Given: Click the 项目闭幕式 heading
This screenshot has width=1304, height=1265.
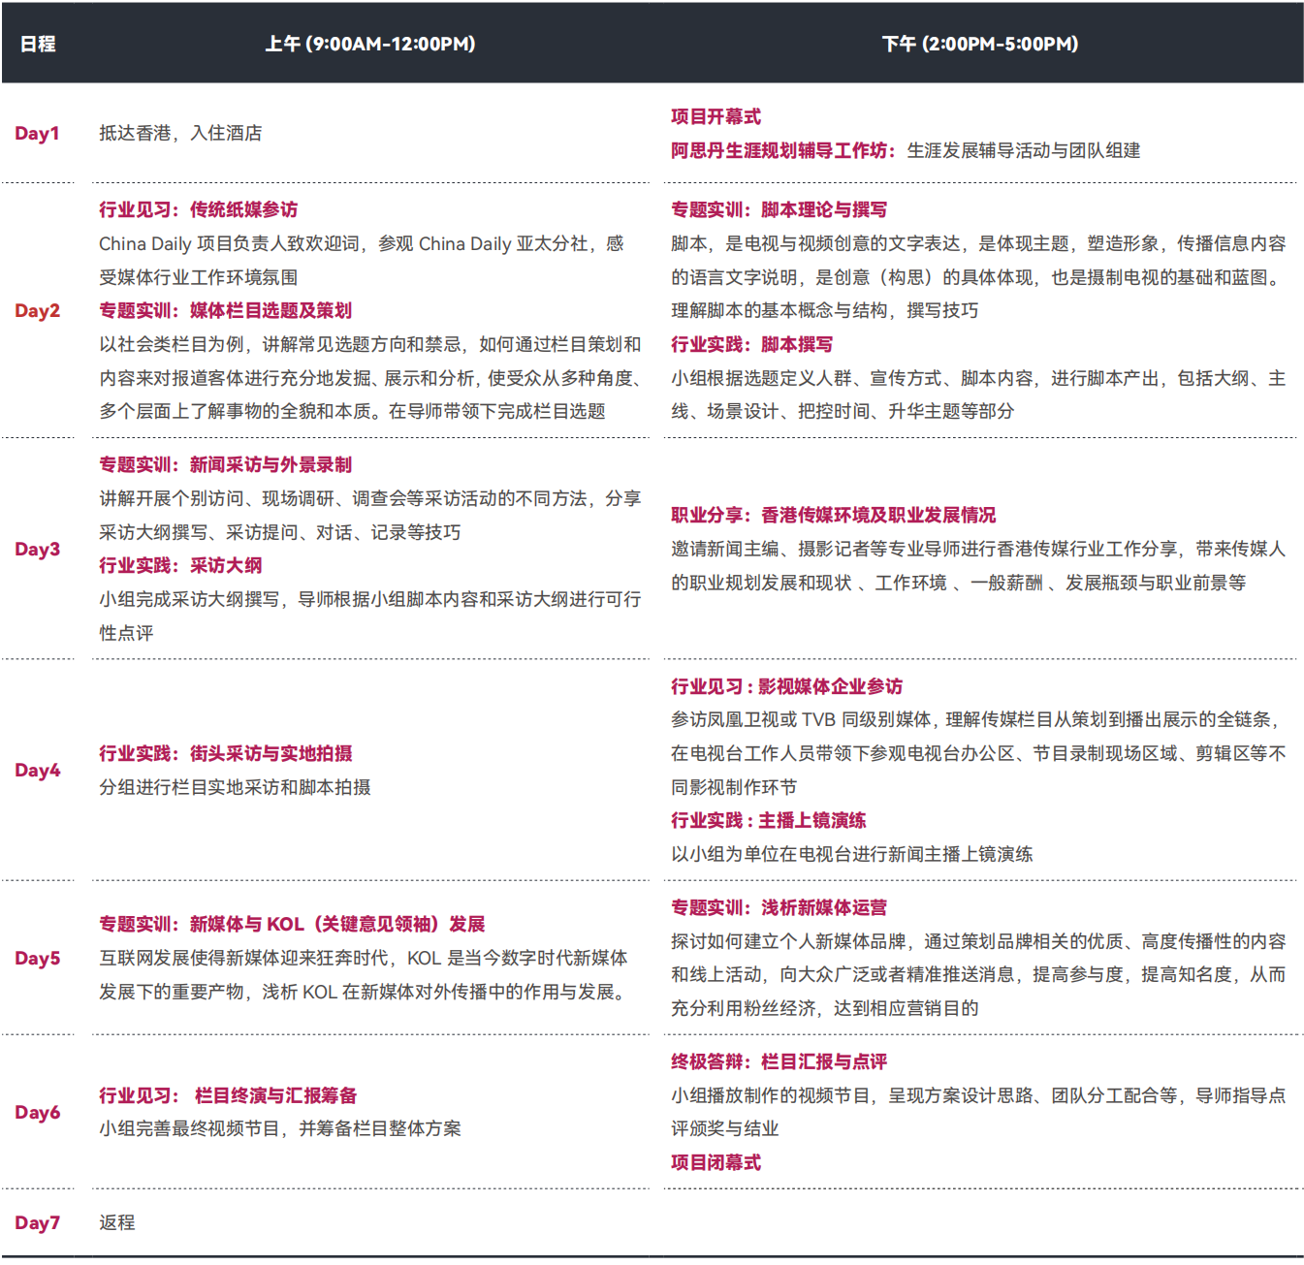Looking at the screenshot, I should [716, 1162].
